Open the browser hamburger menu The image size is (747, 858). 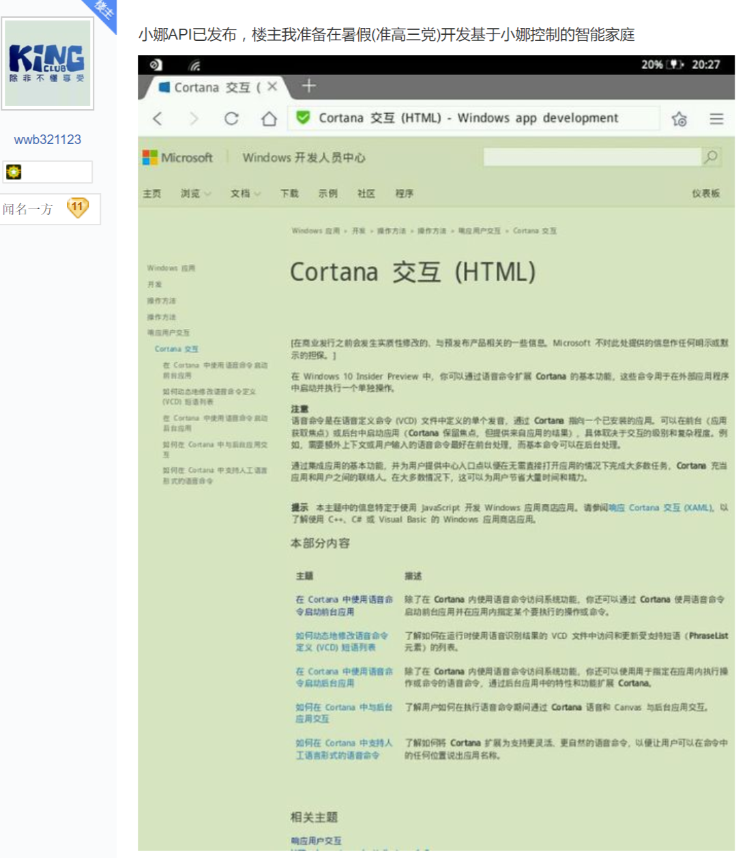716,118
